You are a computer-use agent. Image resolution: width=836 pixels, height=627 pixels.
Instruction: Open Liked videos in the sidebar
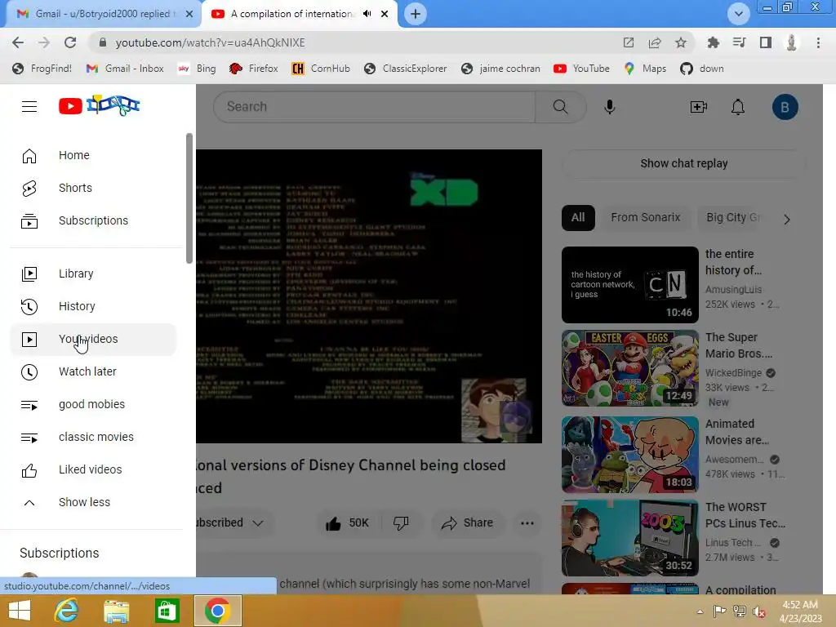tap(93, 469)
